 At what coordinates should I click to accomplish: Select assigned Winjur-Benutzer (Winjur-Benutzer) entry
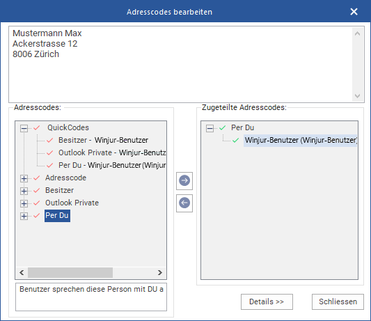point(300,141)
